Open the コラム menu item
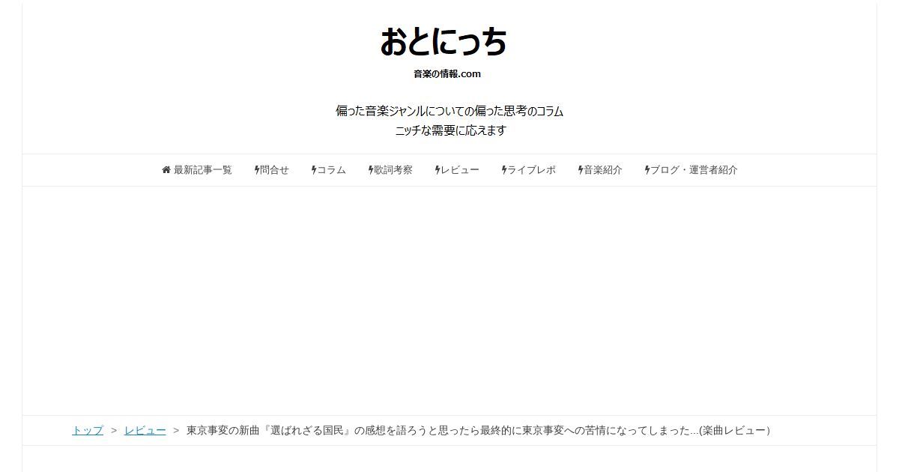The height and width of the screenshot is (472, 899). coord(329,170)
